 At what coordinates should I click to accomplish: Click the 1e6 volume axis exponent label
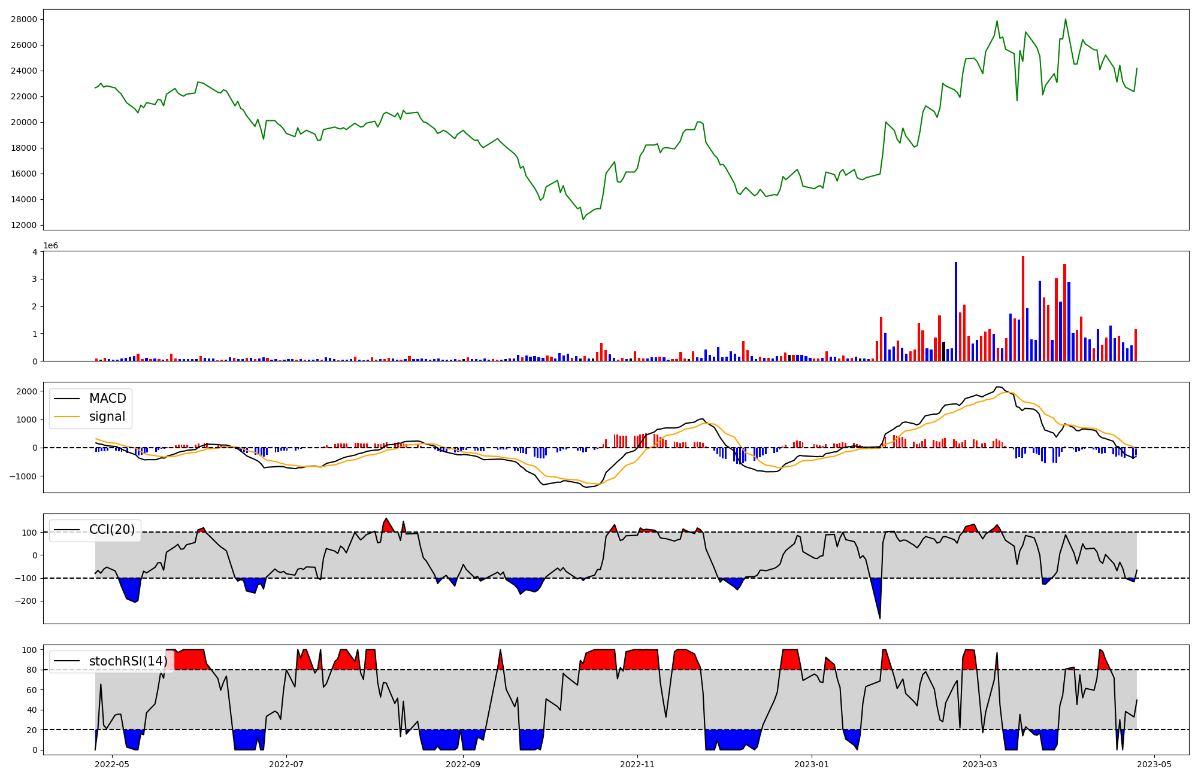click(51, 246)
